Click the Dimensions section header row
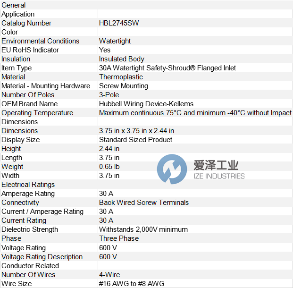Viewport: 293px width, 288px height. tap(19, 122)
